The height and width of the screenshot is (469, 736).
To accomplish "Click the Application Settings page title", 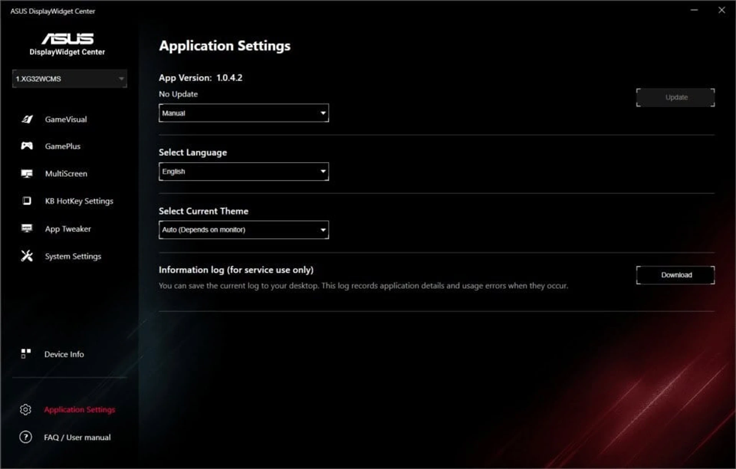I will click(x=225, y=46).
